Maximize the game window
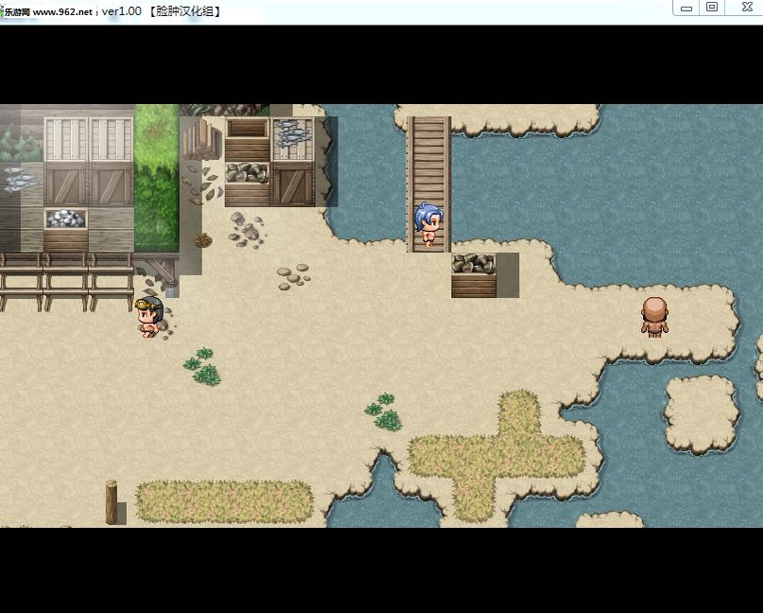This screenshot has height=613, width=763. 712,8
